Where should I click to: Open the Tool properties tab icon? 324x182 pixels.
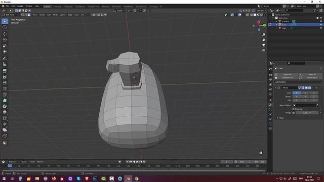pyautogui.click(x=270, y=69)
